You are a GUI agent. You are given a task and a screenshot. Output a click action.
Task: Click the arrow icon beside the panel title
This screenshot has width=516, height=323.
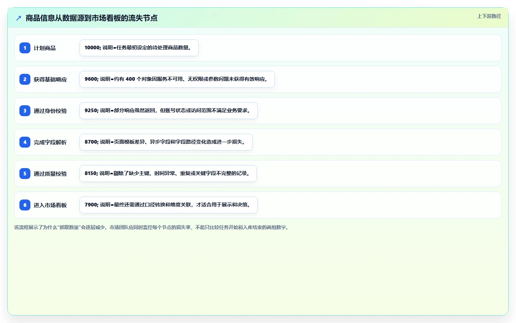coord(19,18)
